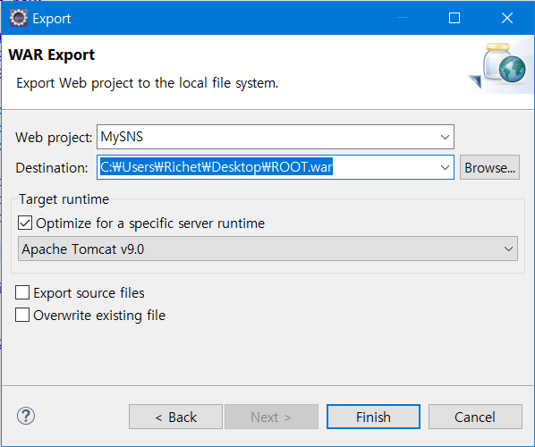Toggle Optimize for a specific server runtime
Viewport: 535px width, 447px height.
[25, 223]
